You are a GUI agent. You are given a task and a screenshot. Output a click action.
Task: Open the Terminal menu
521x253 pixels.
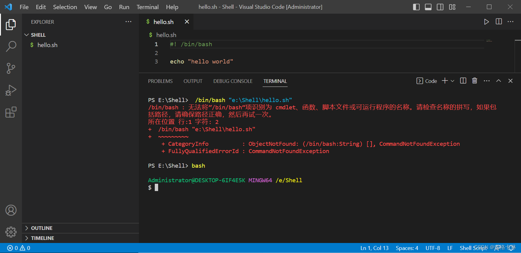click(x=147, y=7)
